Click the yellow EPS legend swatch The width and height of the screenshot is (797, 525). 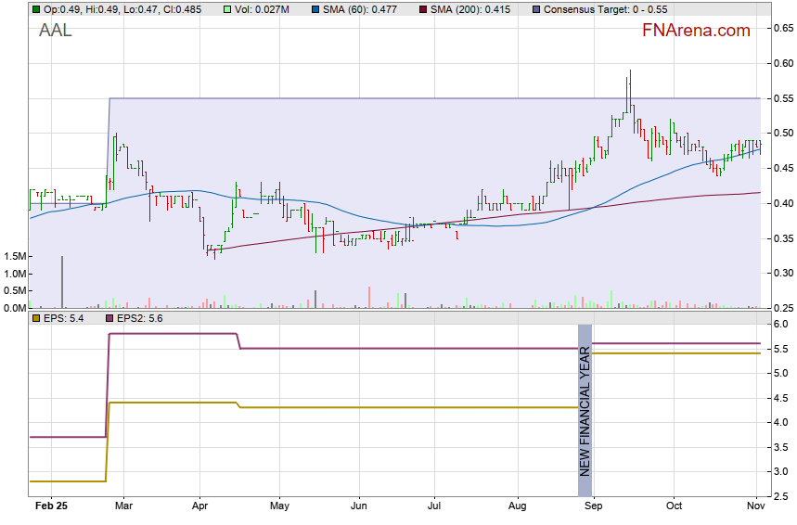[36, 318]
